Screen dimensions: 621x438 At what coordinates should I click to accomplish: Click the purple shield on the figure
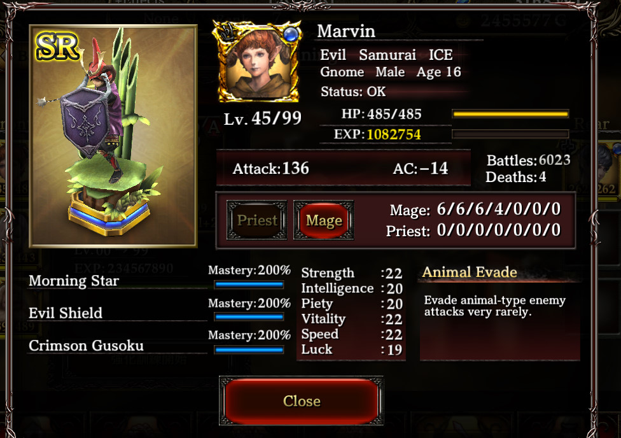[85, 120]
